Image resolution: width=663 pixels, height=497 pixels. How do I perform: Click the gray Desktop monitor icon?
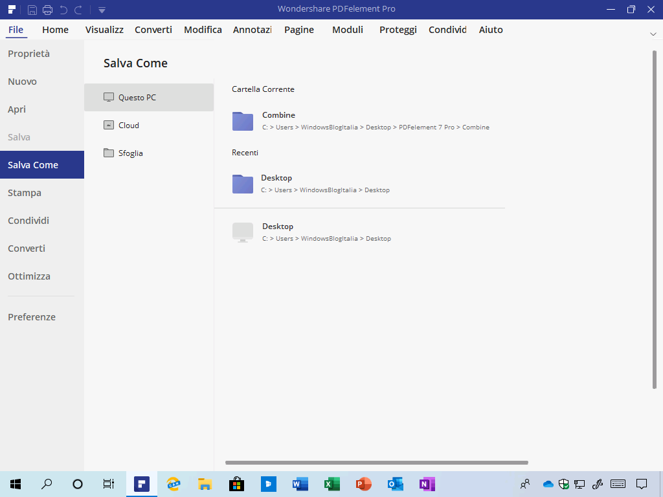click(243, 232)
